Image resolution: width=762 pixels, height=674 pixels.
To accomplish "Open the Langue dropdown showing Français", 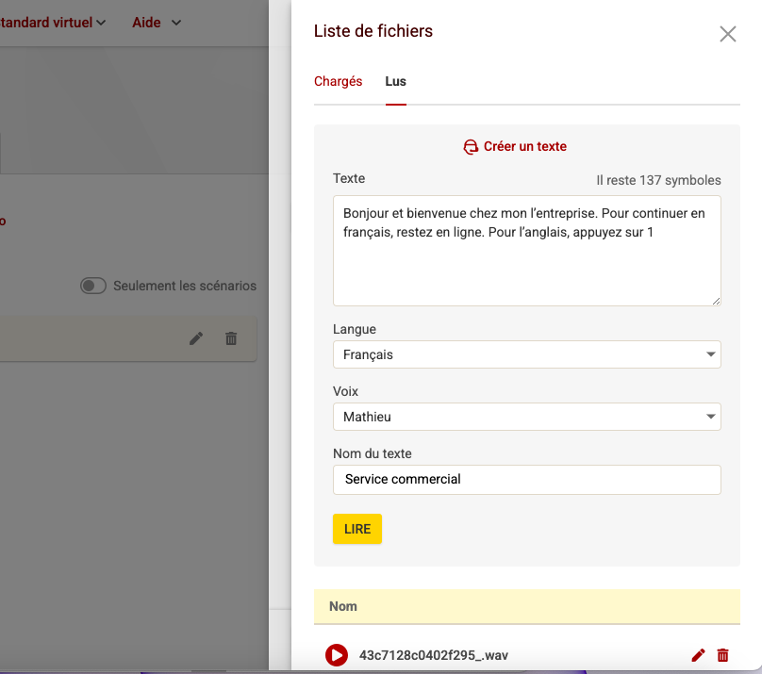I will click(526, 355).
